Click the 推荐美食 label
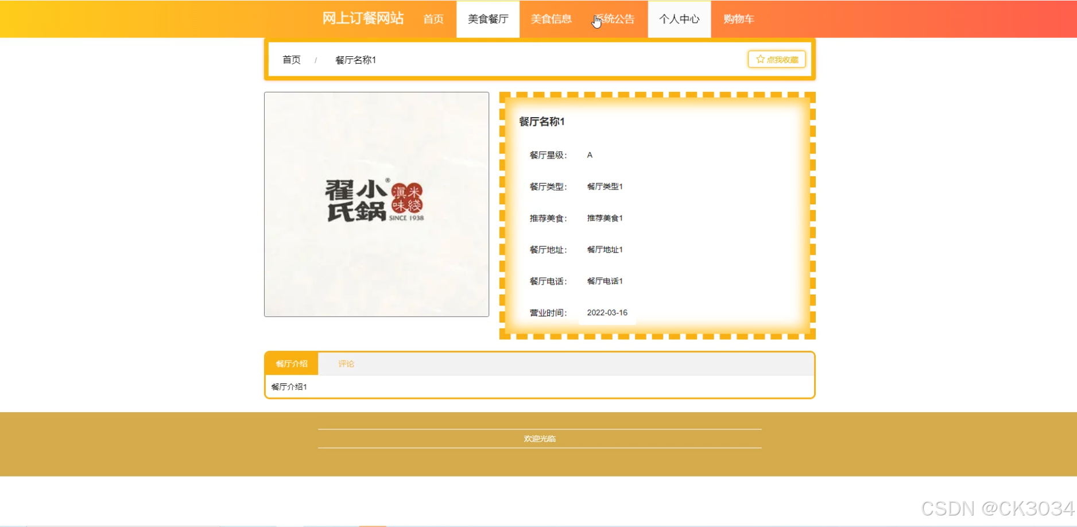This screenshot has height=527, width=1077. pyautogui.click(x=548, y=218)
